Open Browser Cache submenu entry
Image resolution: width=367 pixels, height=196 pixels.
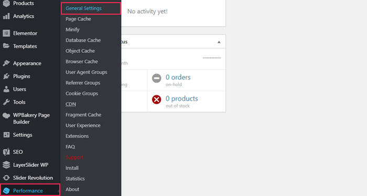82,61
